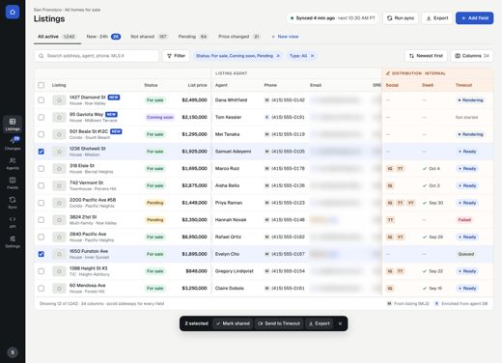
Task: Open Fields in the sidebar
Action: (x=13, y=182)
